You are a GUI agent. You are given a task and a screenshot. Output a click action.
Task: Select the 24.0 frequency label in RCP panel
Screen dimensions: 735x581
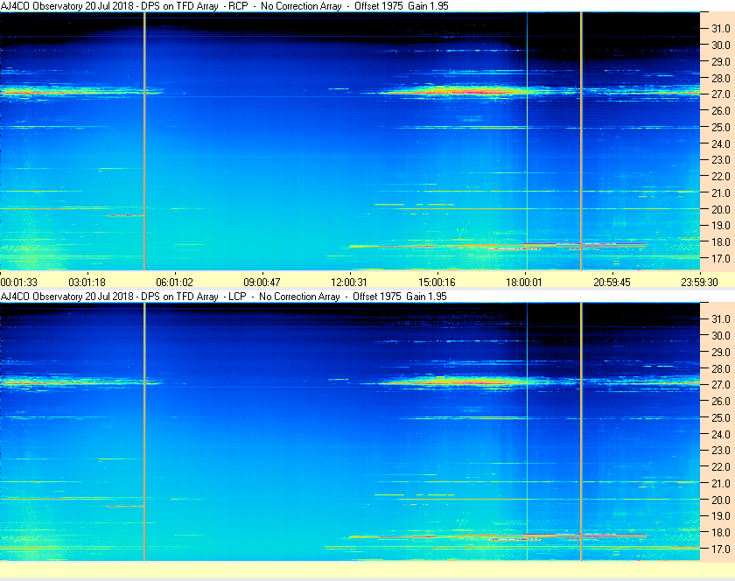click(x=720, y=143)
